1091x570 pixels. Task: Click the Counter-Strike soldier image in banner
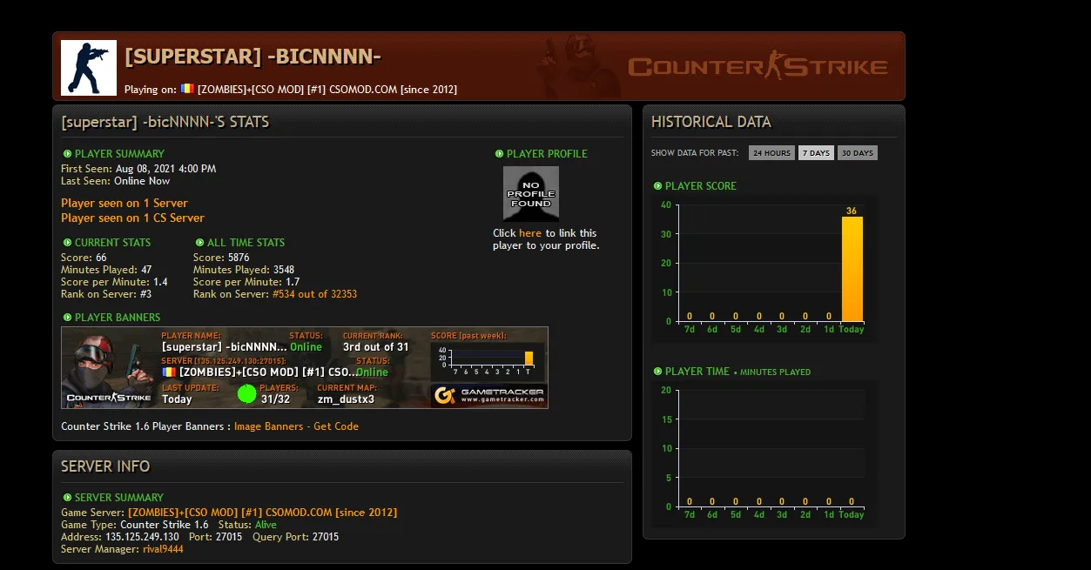(109, 367)
